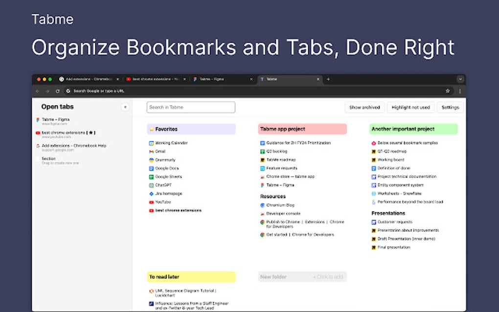The height and width of the screenshot is (312, 499).
Task: Open TabMe roadmap bookmark icon
Action: tap(263, 160)
